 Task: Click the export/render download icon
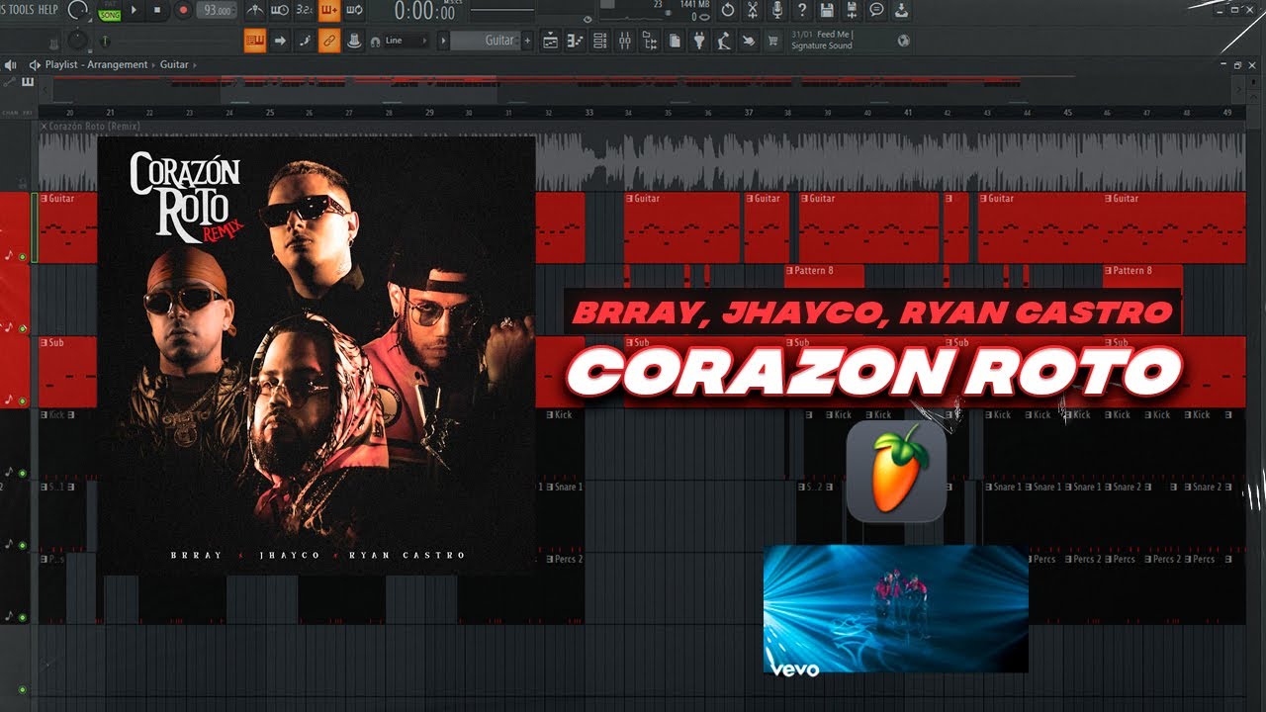click(x=901, y=11)
